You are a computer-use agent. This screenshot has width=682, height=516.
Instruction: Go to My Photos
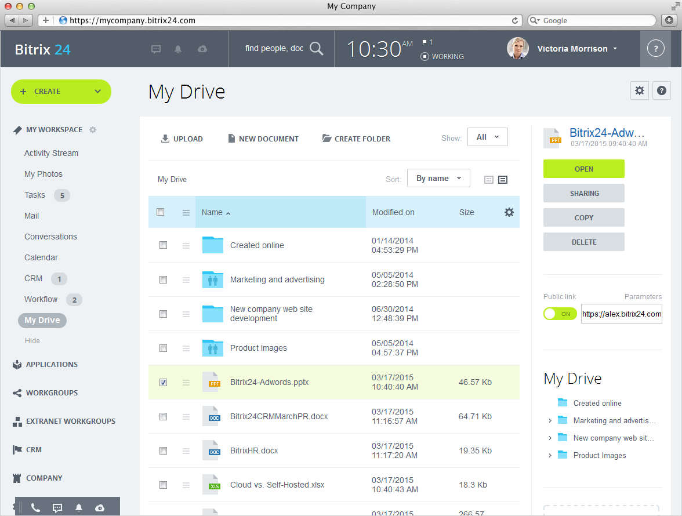[43, 174]
